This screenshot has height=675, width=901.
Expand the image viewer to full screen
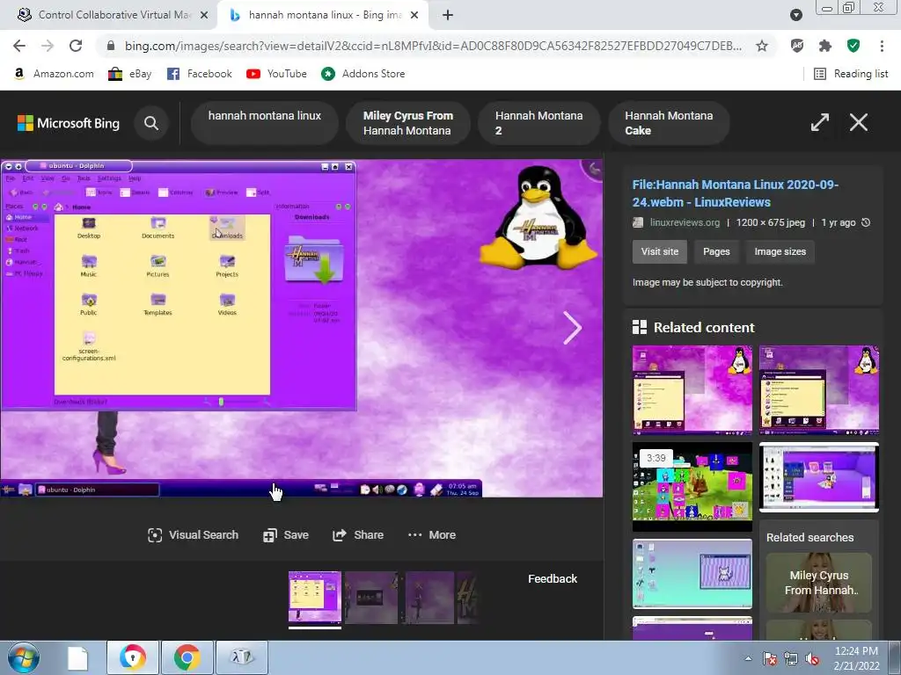pos(819,122)
